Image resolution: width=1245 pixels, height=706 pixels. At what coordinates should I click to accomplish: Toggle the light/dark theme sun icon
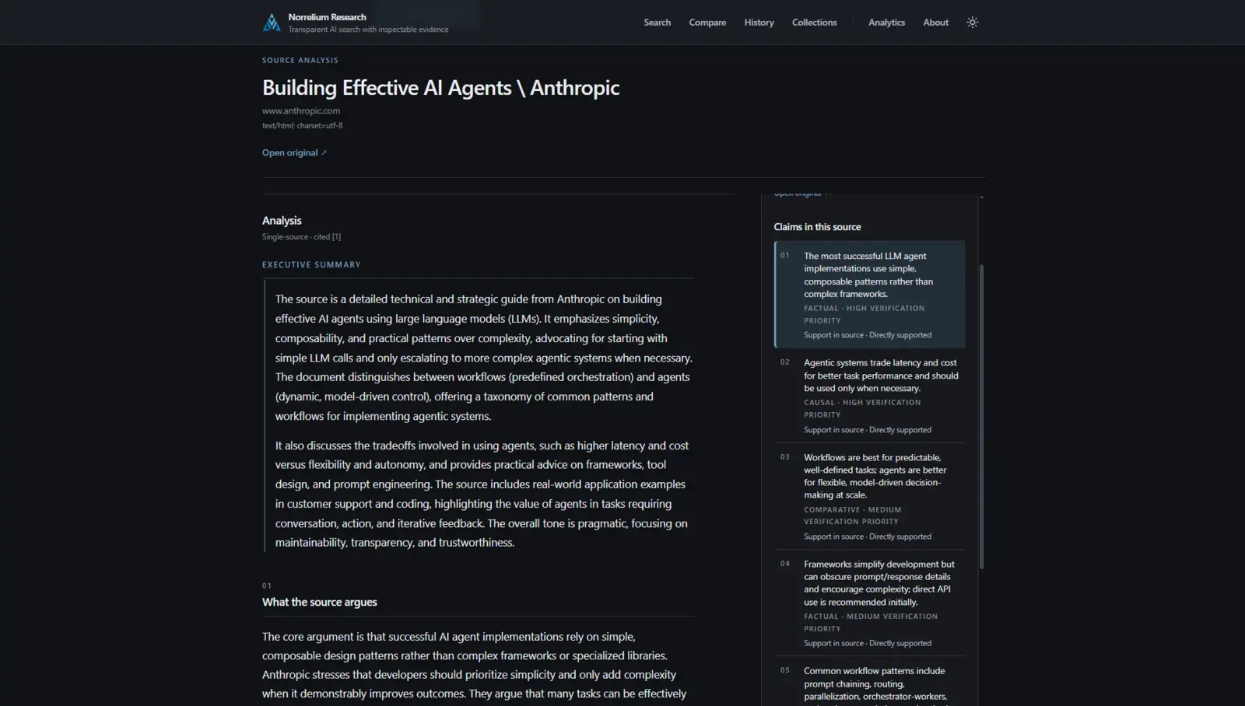tap(972, 23)
